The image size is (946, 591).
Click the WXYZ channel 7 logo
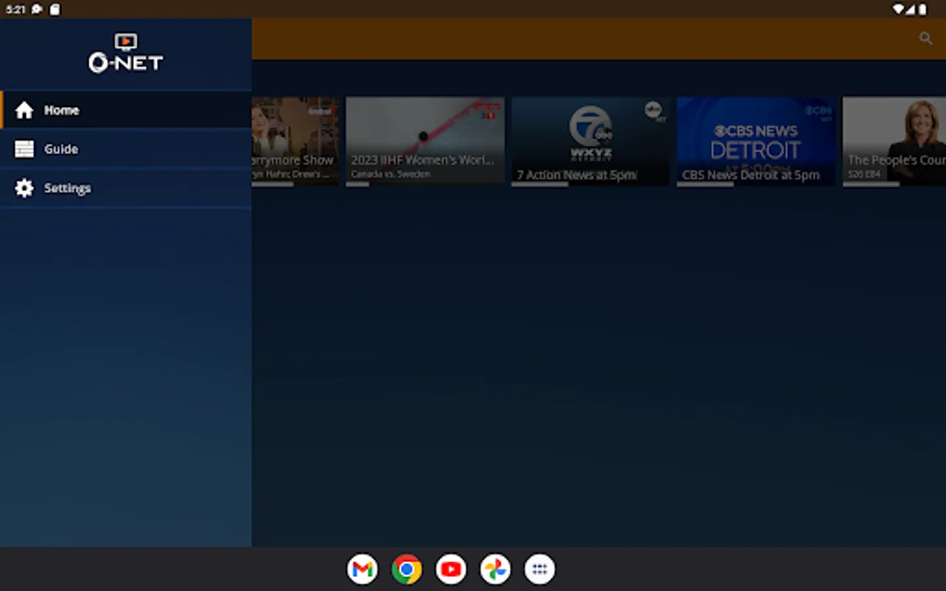(x=591, y=133)
